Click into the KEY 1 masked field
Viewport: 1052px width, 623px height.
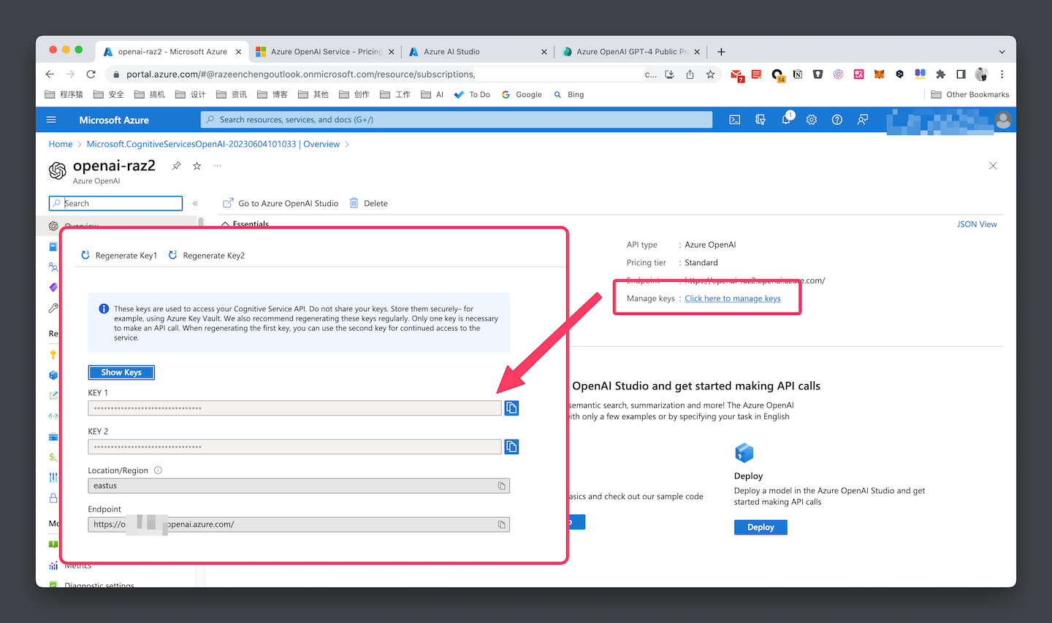click(x=294, y=408)
